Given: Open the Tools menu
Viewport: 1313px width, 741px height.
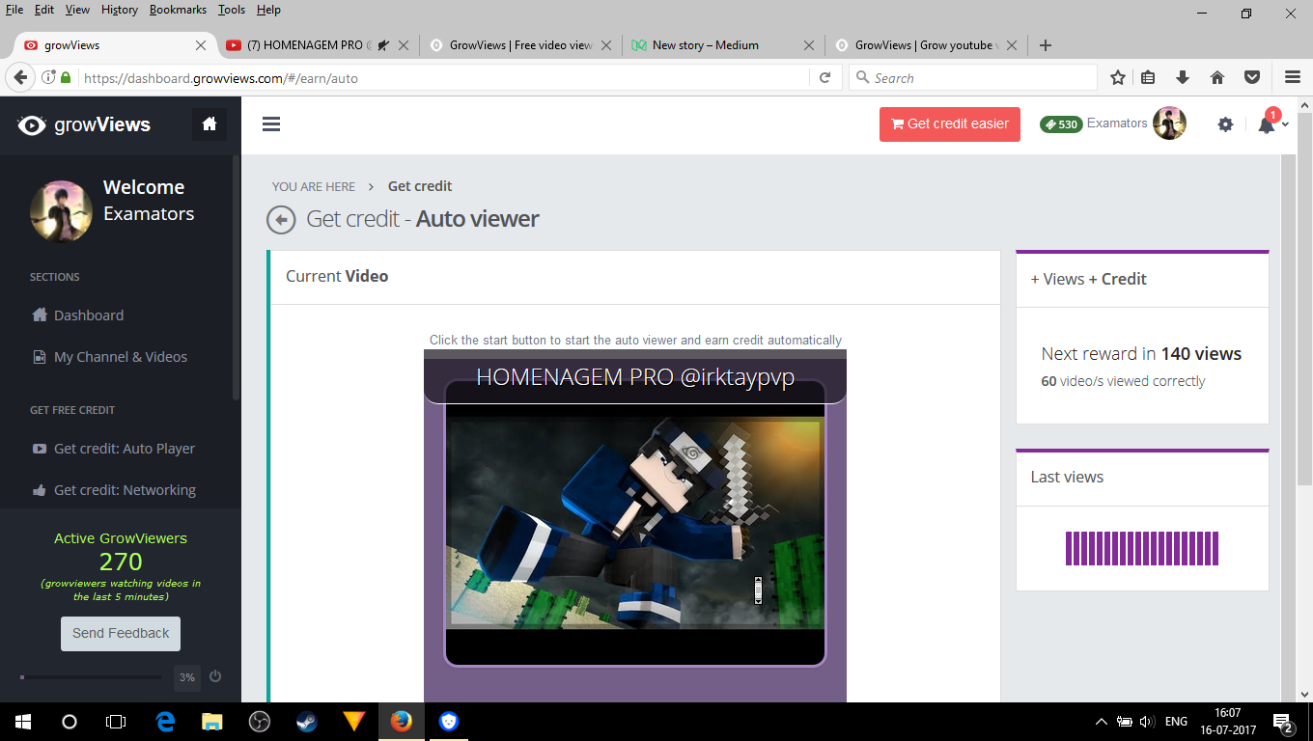Looking at the screenshot, I should 232,10.
